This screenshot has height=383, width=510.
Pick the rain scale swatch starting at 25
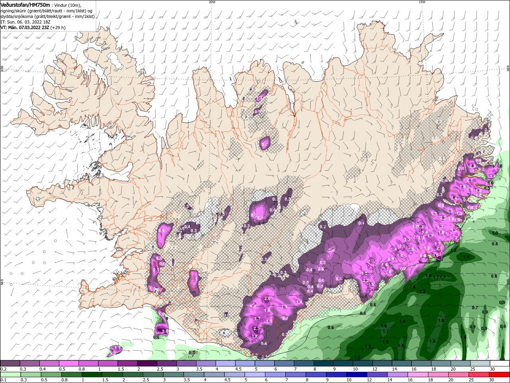[479, 375]
